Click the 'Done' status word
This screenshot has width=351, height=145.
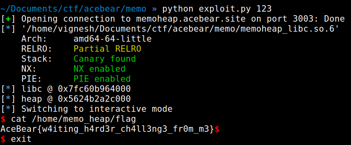pos(335,19)
